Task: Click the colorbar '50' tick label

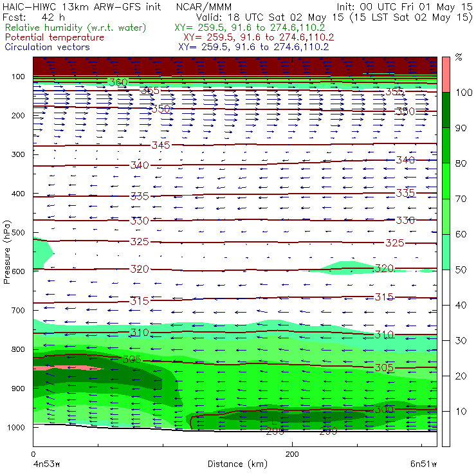Action: (461, 270)
